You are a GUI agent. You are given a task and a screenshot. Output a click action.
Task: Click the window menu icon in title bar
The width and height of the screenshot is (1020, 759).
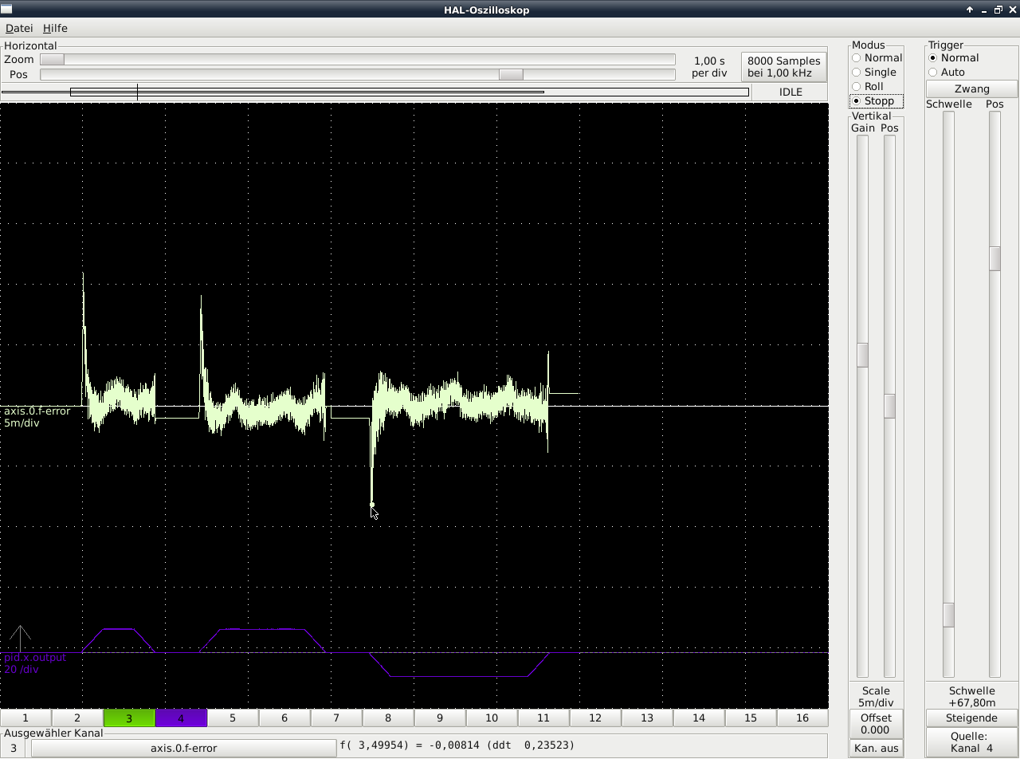click(x=6, y=10)
